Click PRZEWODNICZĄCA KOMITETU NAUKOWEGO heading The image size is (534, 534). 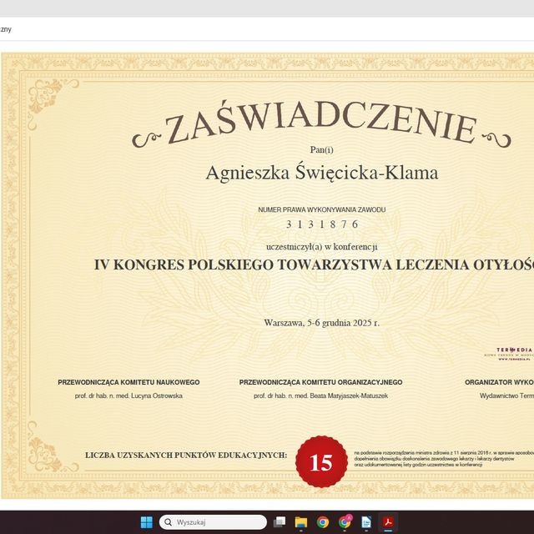pos(128,382)
